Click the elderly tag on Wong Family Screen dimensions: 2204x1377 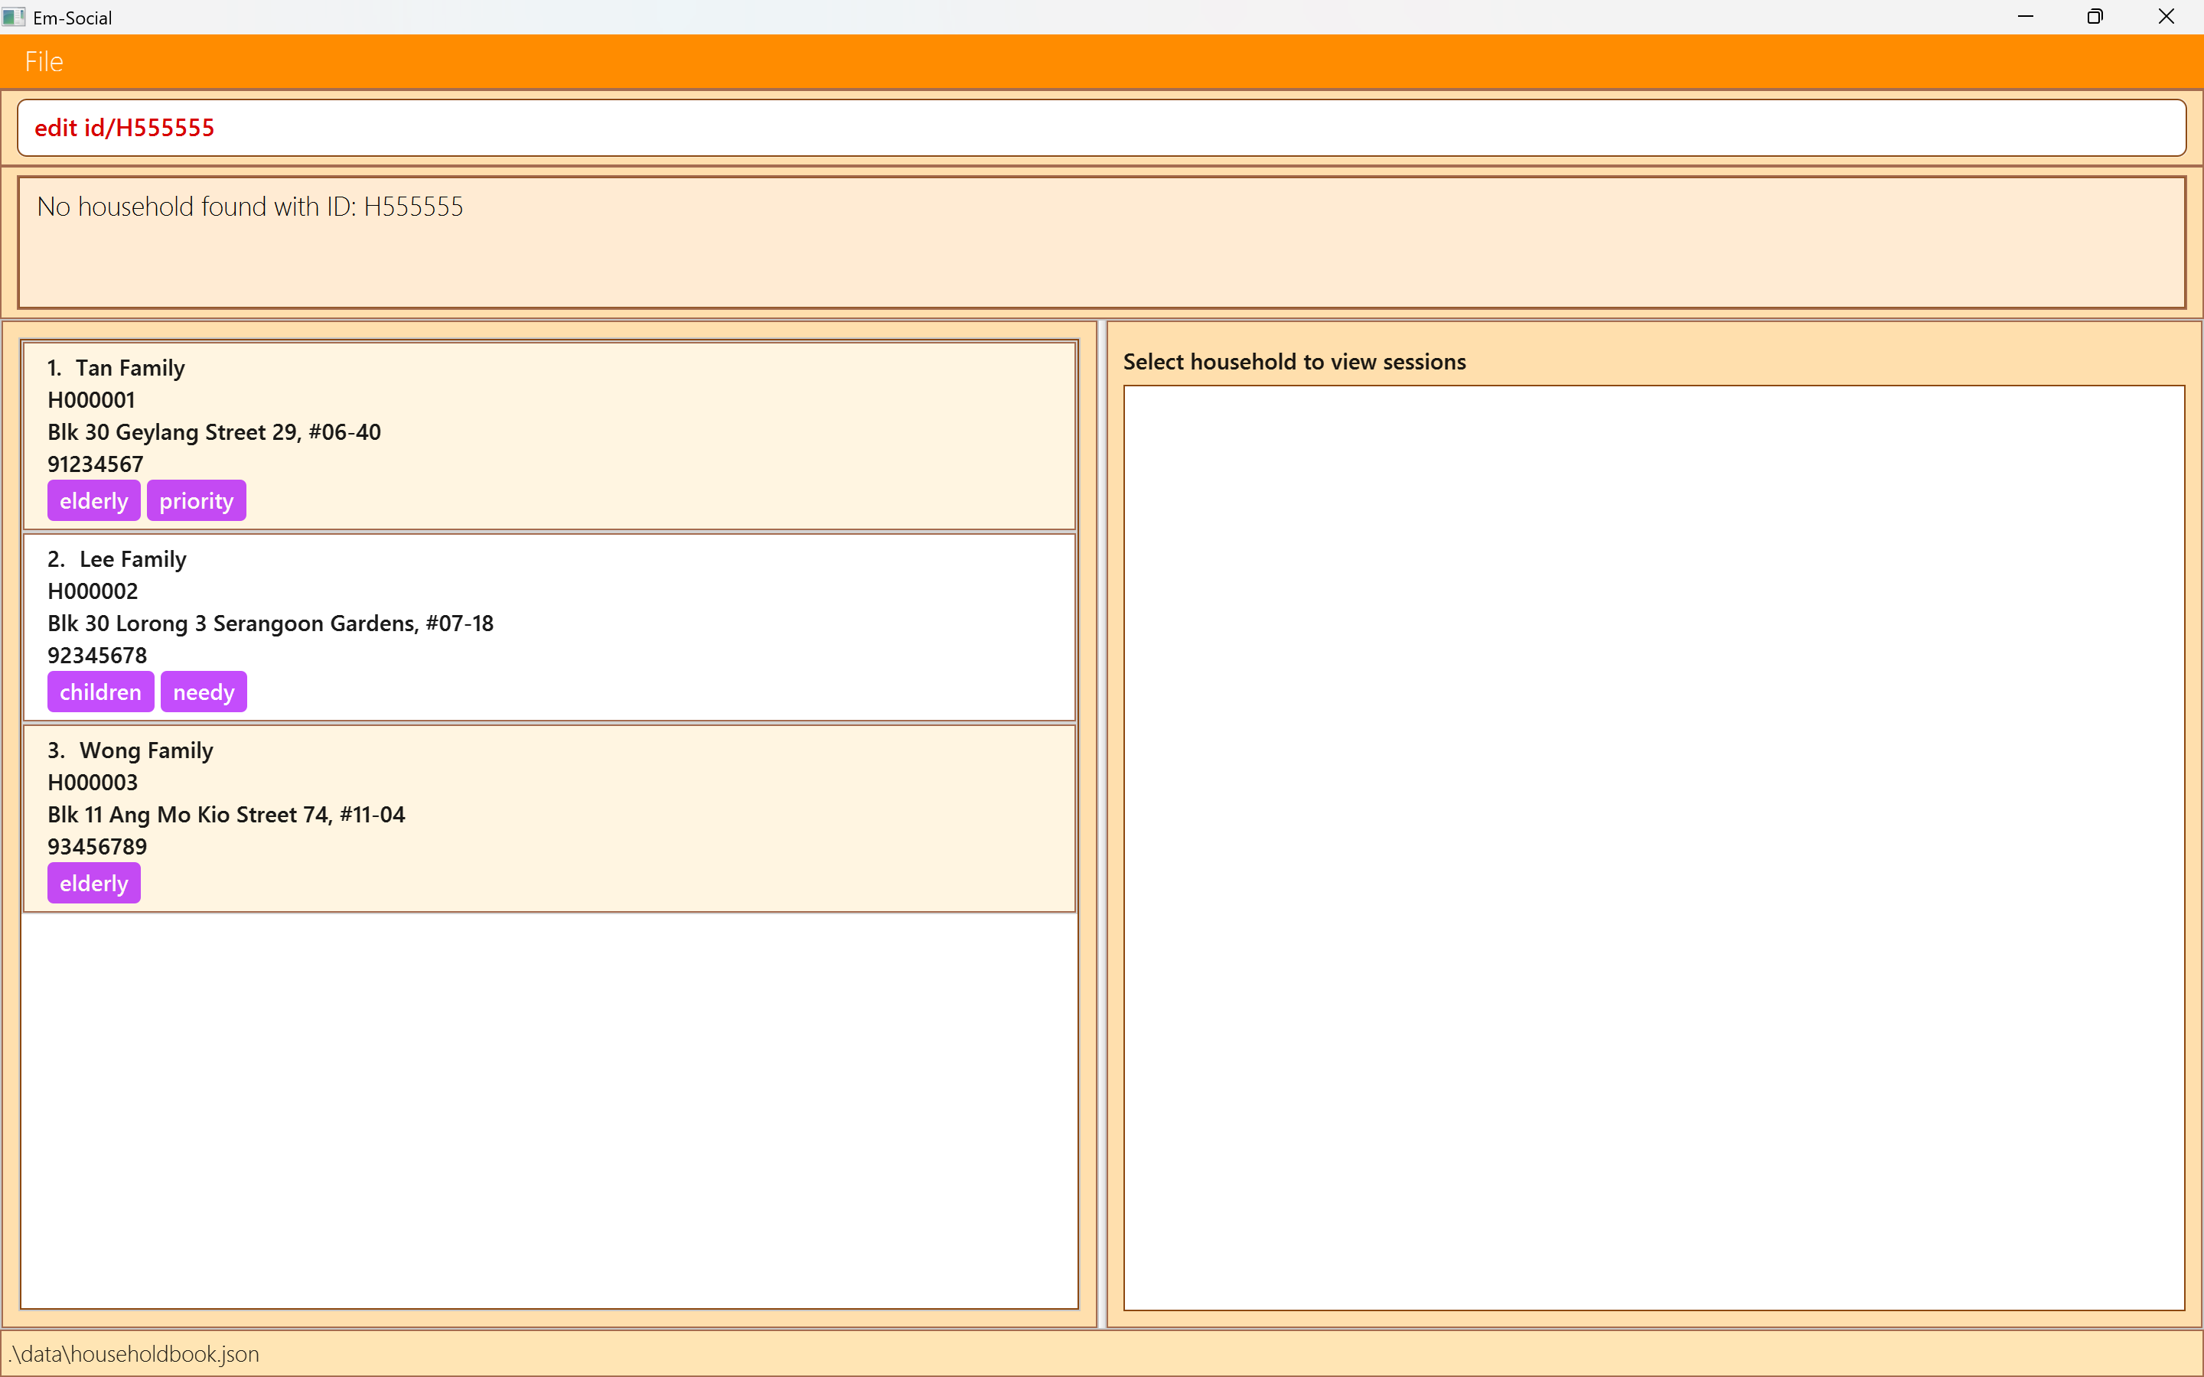click(x=94, y=884)
